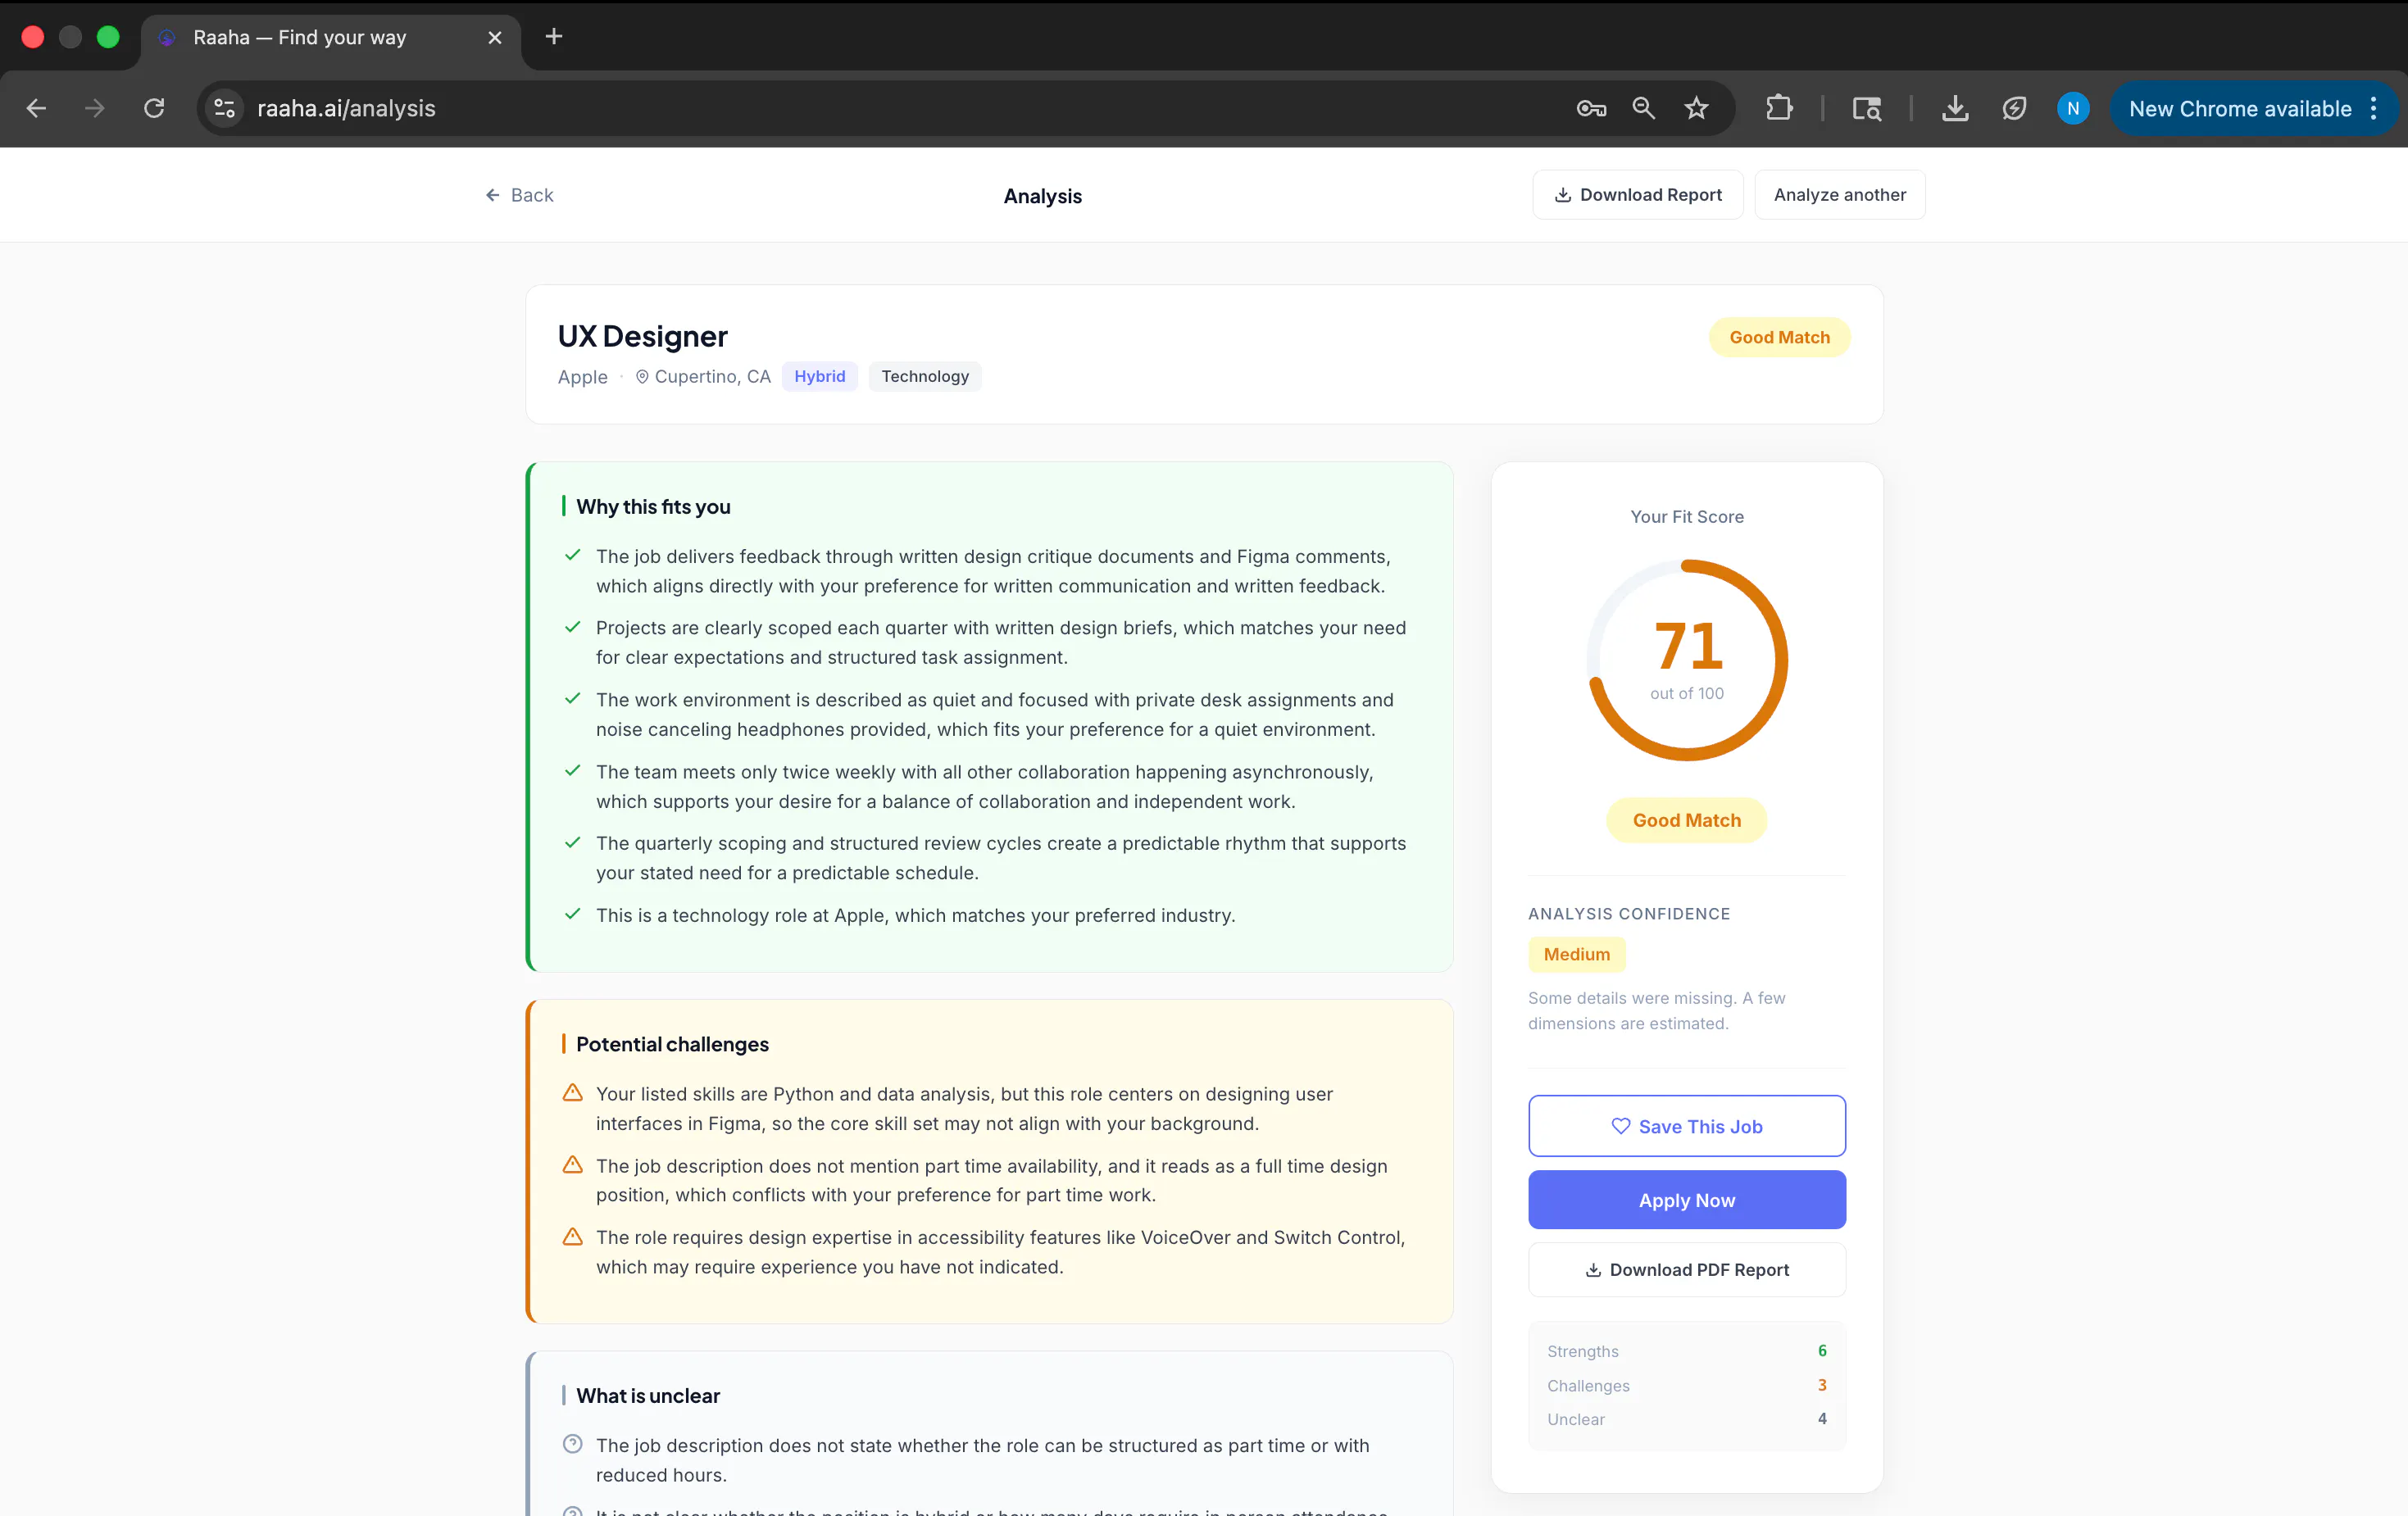Click the address bar URL raaha.ai/analysis
2408x1516 pixels.
click(x=346, y=108)
